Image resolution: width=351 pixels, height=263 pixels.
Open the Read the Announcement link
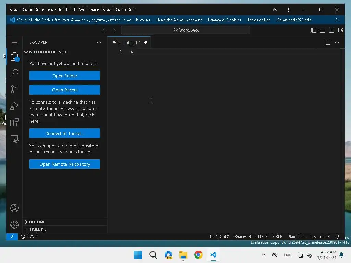[x=179, y=20]
